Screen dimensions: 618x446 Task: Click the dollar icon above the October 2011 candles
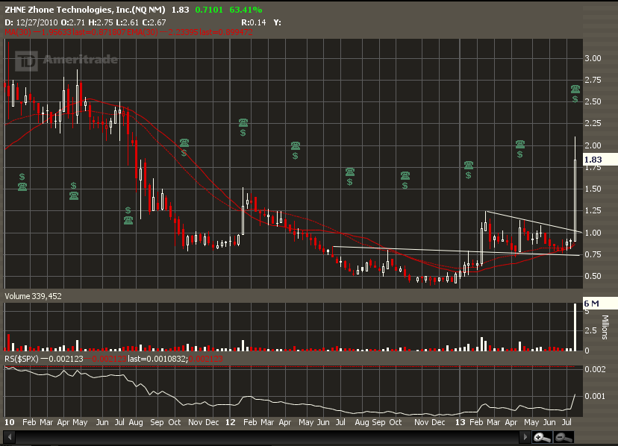click(x=184, y=153)
